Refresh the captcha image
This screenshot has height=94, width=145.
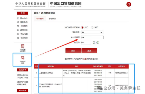pyautogui.click(x=96, y=43)
